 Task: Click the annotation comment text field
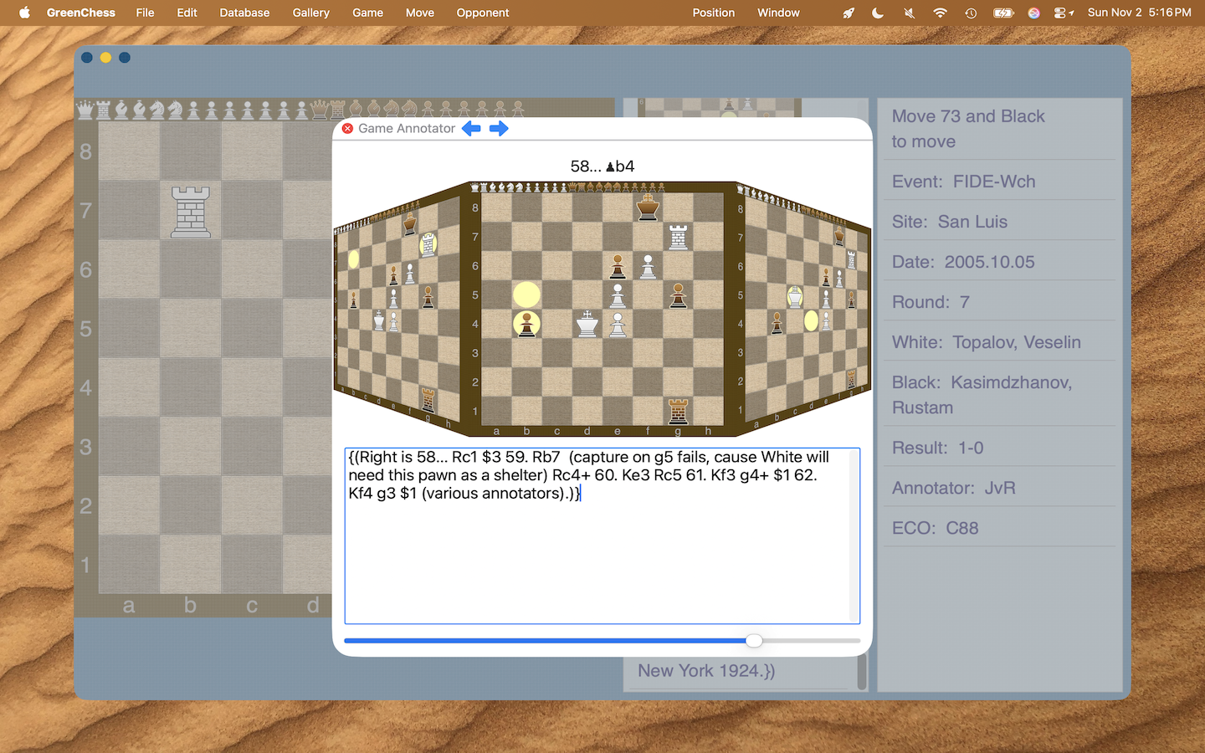(602, 535)
